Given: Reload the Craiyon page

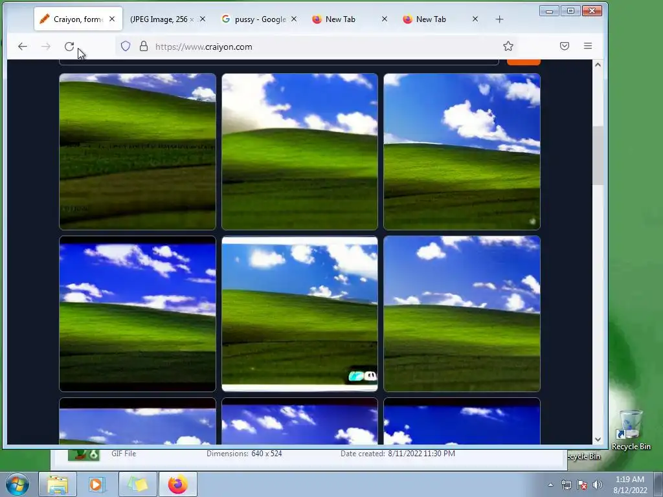Looking at the screenshot, I should [x=69, y=47].
